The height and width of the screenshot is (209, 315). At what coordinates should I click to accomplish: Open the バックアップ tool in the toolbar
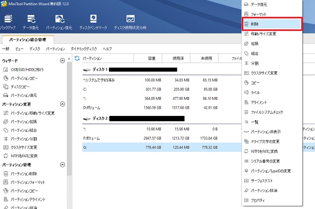click(8, 22)
